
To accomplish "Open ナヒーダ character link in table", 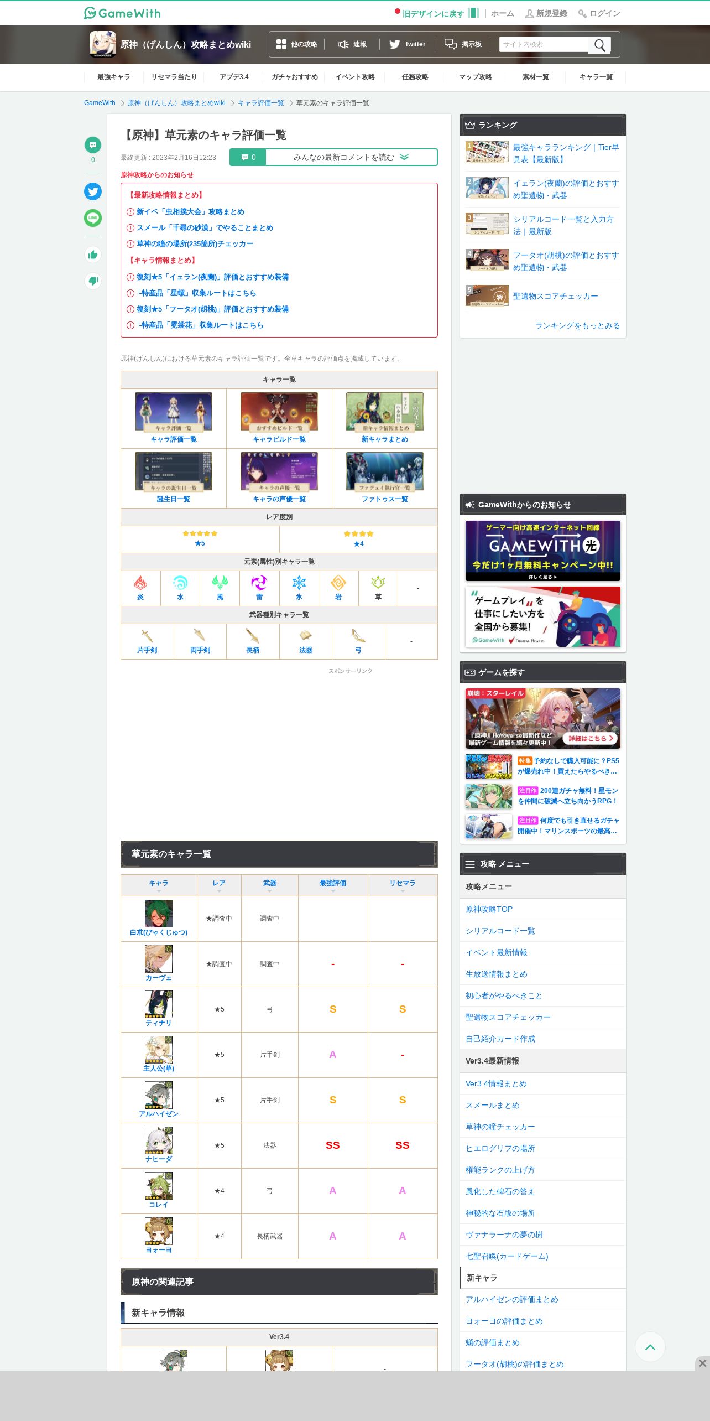I will pos(159,1159).
